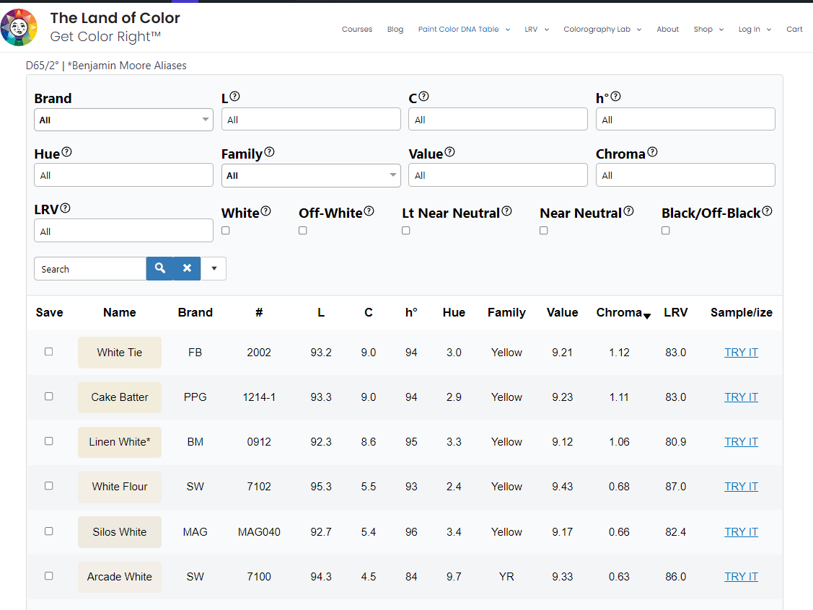The height and width of the screenshot is (610, 813).
Task: Check the Near Neutral filter box
Action: click(543, 230)
